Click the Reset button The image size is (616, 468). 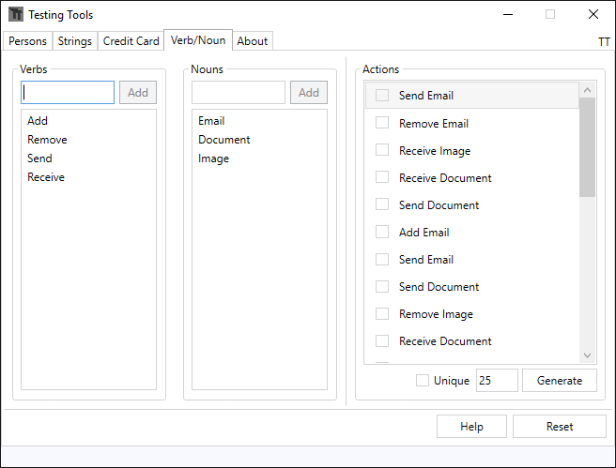click(560, 426)
